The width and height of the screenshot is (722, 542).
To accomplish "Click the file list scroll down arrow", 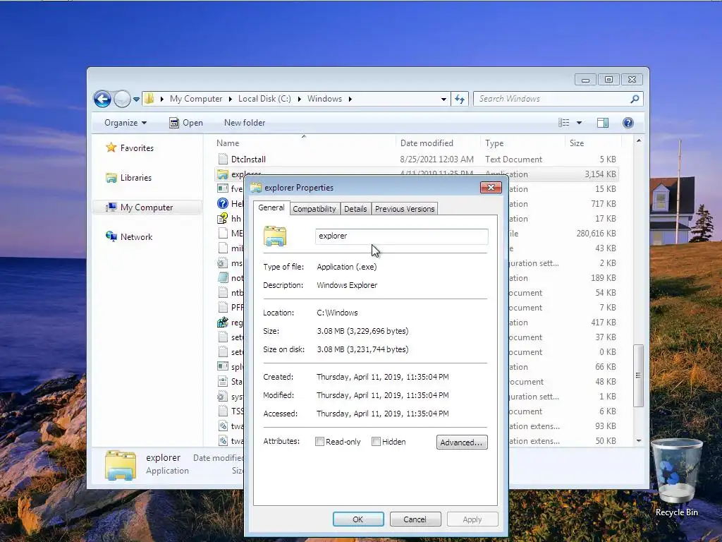I will click(639, 441).
